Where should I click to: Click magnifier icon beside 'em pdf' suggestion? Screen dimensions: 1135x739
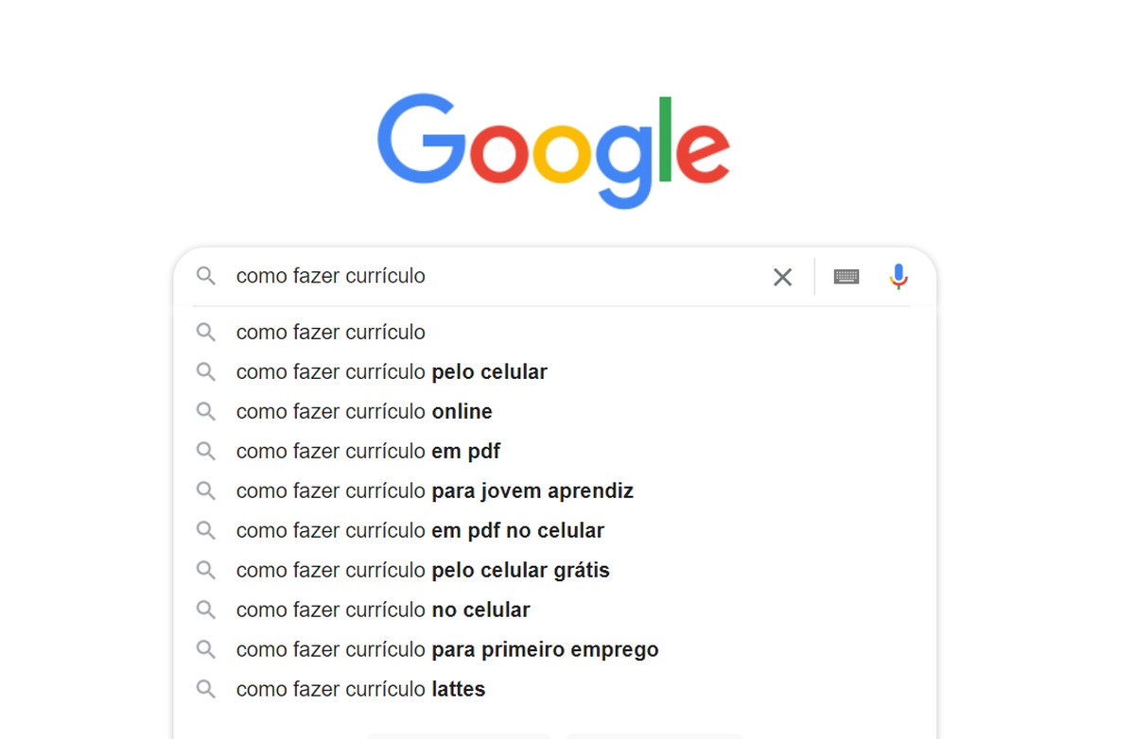tap(205, 452)
